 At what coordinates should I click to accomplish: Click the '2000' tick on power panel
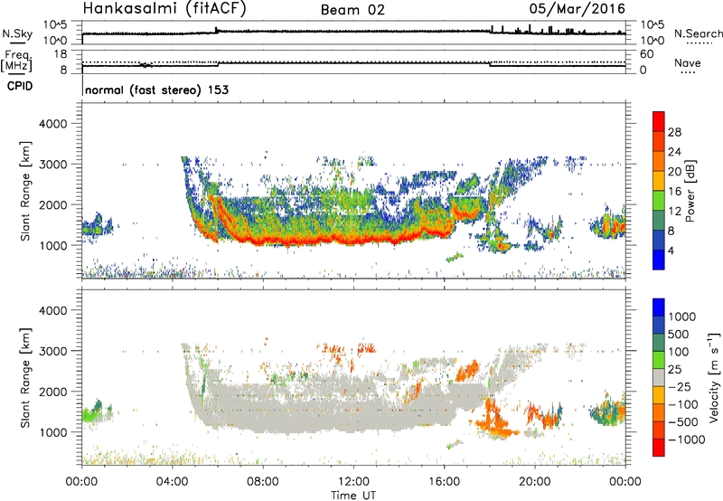pos(52,204)
